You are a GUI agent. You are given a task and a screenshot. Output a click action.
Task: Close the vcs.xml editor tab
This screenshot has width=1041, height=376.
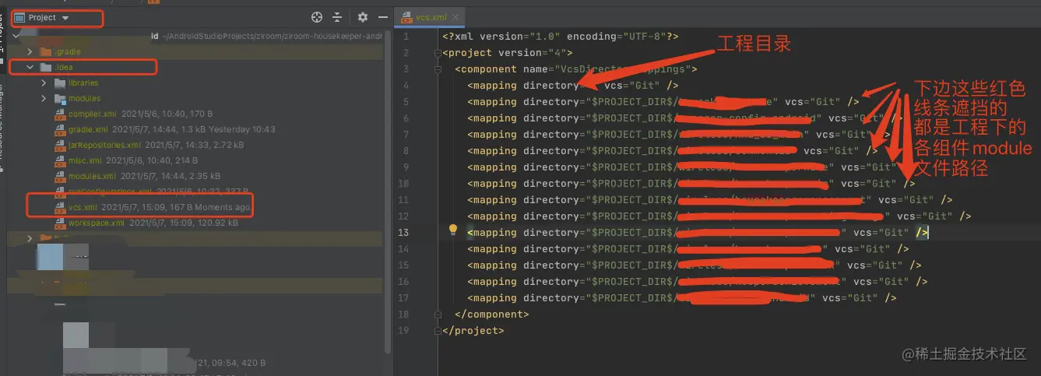click(456, 17)
